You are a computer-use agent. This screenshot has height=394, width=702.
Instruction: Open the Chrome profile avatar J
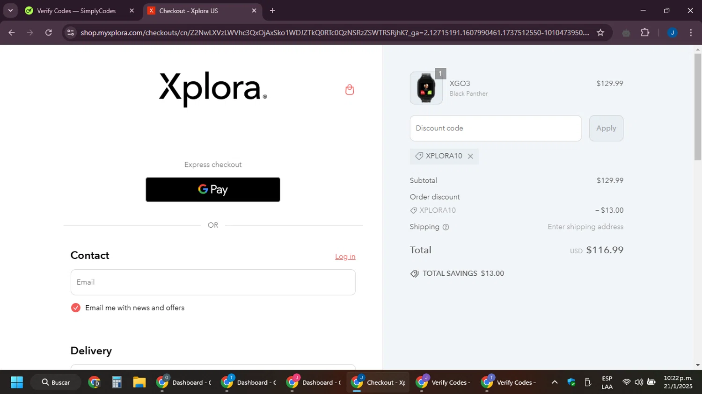[x=672, y=33]
